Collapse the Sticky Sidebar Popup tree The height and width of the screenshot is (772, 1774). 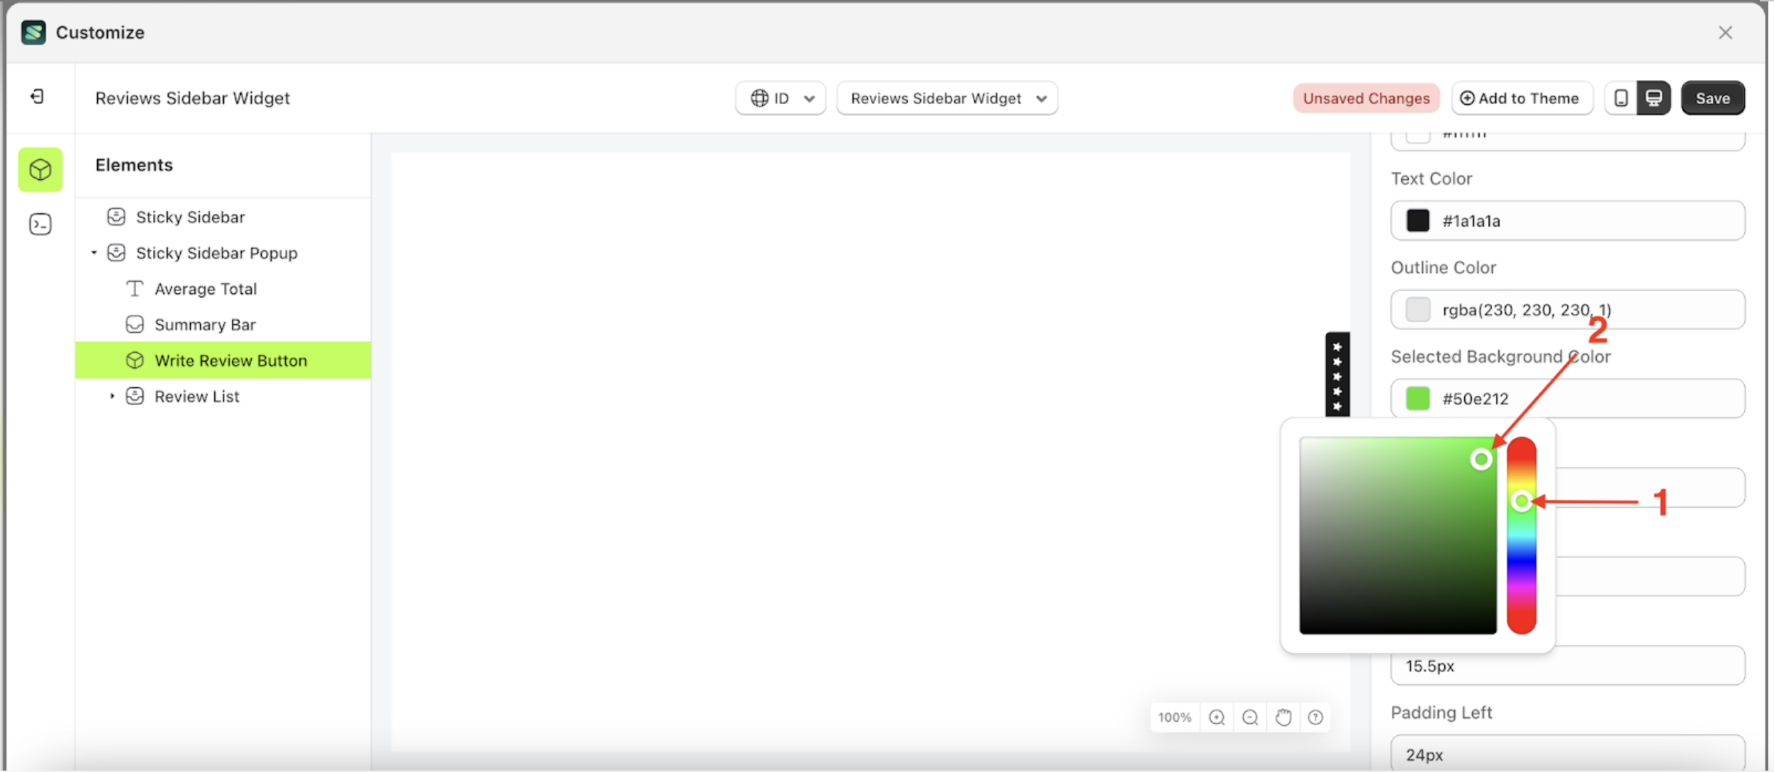(x=95, y=253)
